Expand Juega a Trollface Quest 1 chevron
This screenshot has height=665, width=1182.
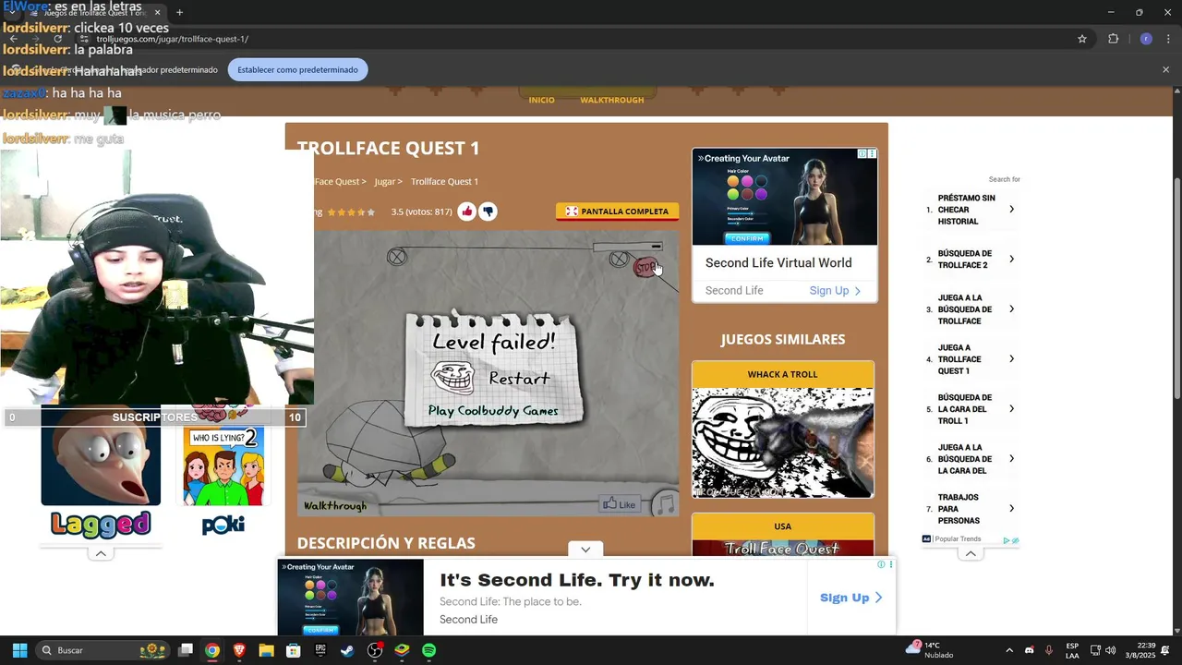click(x=1011, y=359)
